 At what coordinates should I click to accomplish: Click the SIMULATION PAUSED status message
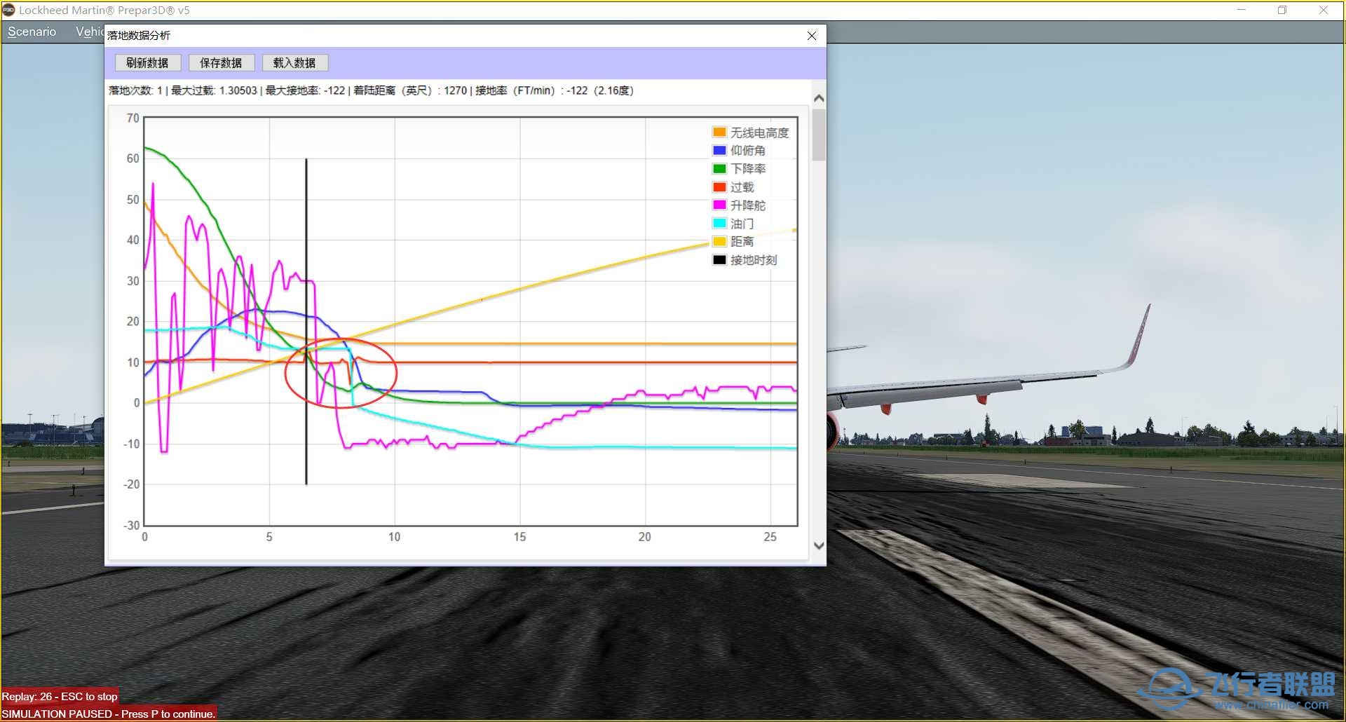[x=108, y=714]
